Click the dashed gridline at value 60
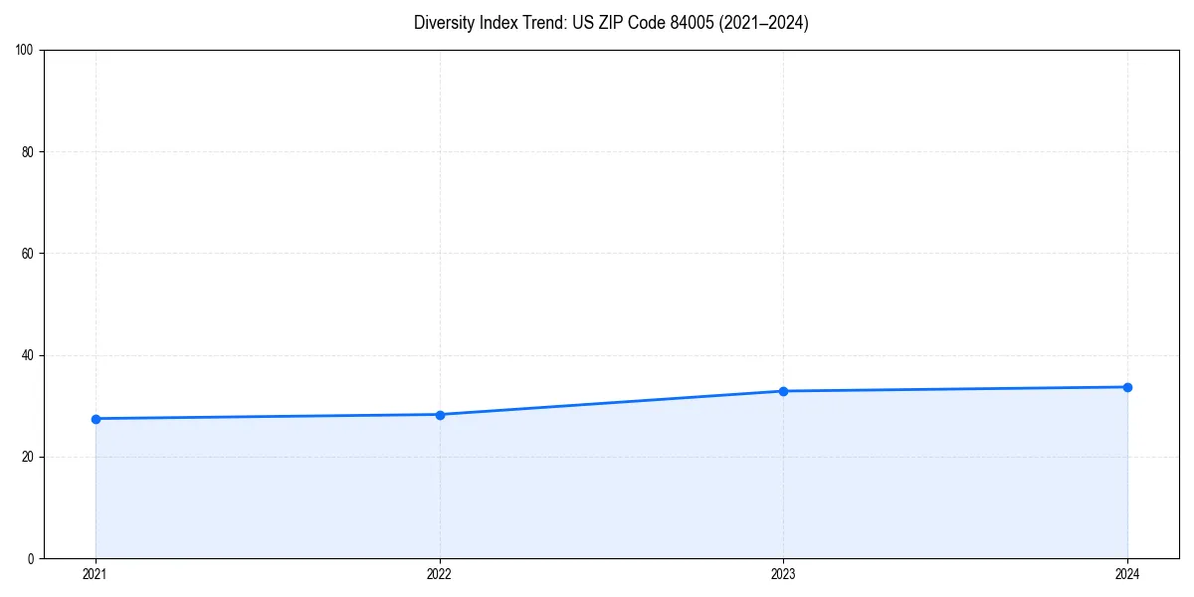Image resolution: width=1194 pixels, height=597 pixels. pyautogui.click(x=597, y=251)
